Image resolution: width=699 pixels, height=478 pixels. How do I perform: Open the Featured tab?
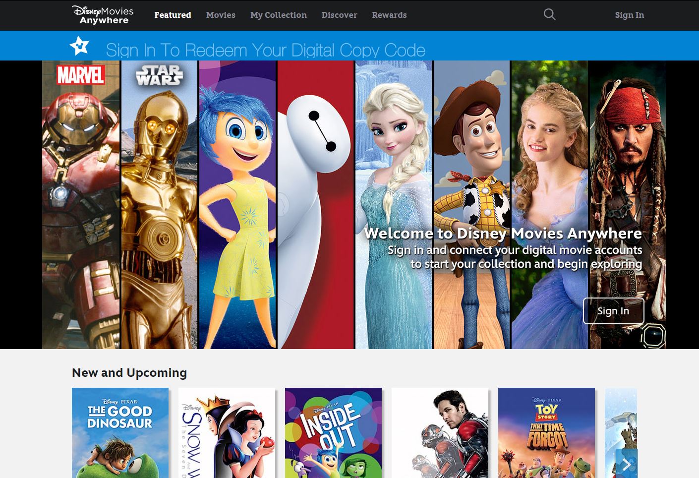(173, 15)
